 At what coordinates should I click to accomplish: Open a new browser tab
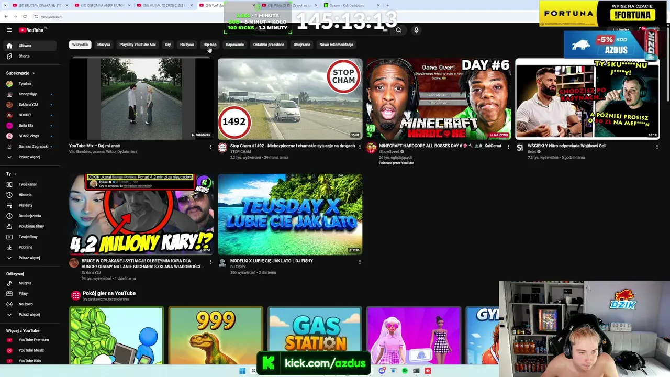[388, 5]
